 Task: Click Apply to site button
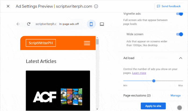click(x=153, y=106)
